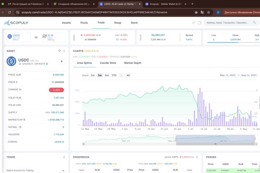Add USDC with the plus button
The height and width of the screenshot is (173, 260).
(x=62, y=61)
